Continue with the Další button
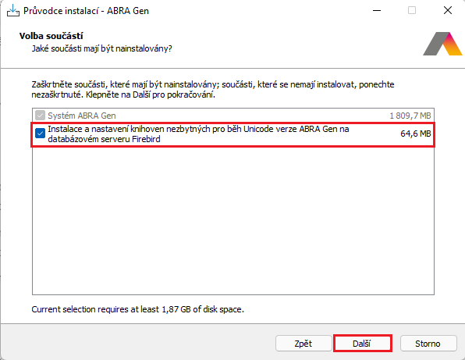465x360 pixels. [362, 344]
